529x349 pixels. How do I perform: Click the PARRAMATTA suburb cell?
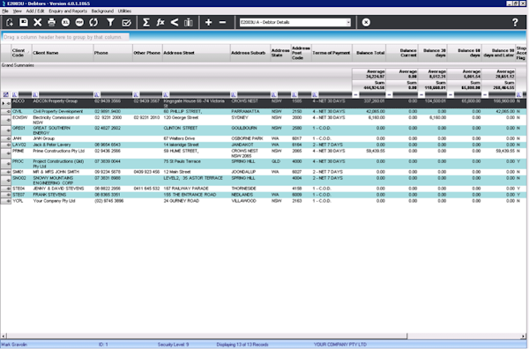[250, 111]
